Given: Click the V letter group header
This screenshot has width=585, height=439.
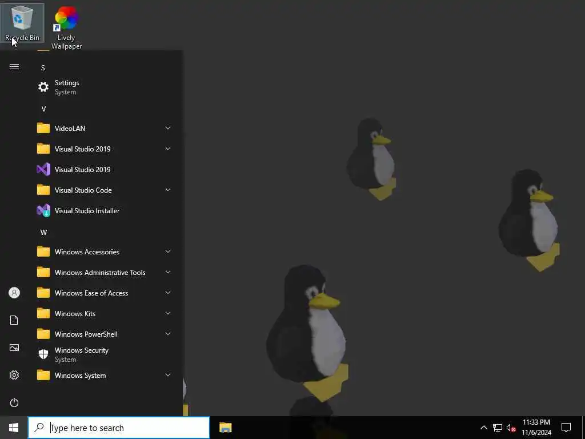Looking at the screenshot, I should tap(43, 109).
